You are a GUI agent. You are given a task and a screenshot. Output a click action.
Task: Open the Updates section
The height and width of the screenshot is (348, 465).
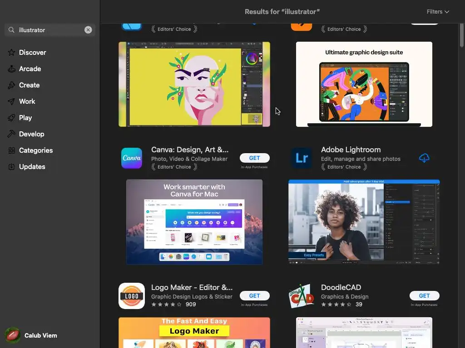click(x=32, y=167)
